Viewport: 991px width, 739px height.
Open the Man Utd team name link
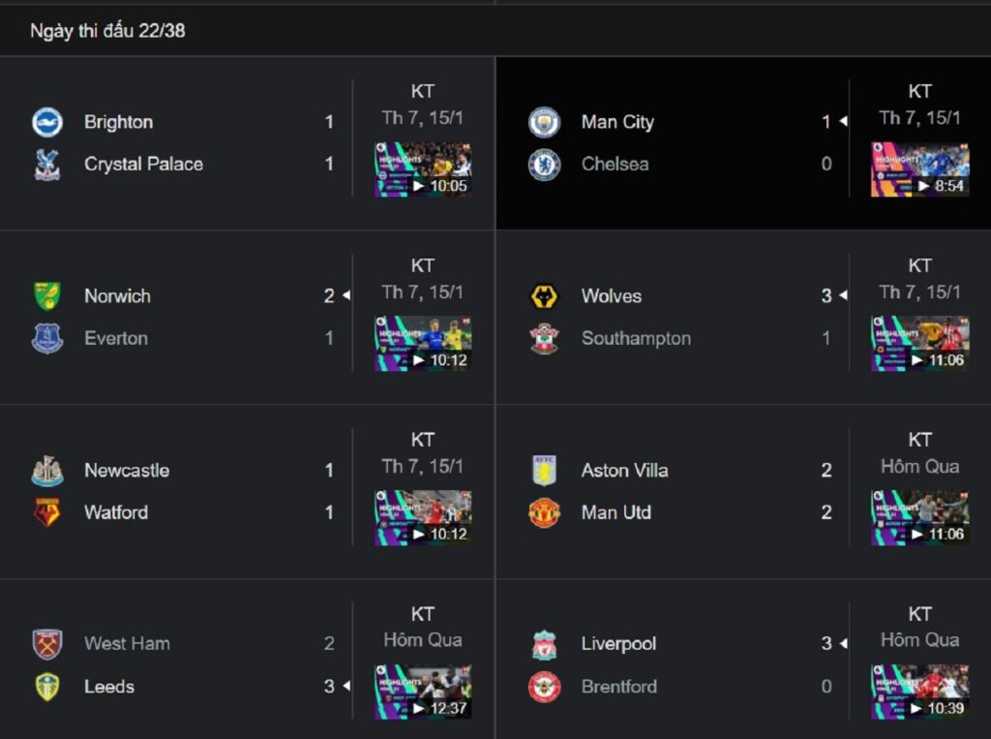click(616, 512)
